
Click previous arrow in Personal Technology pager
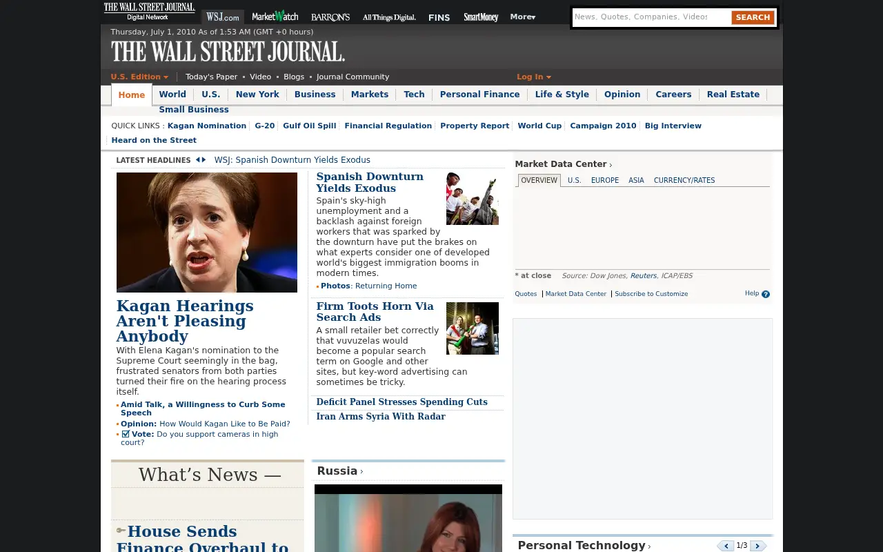click(x=726, y=546)
